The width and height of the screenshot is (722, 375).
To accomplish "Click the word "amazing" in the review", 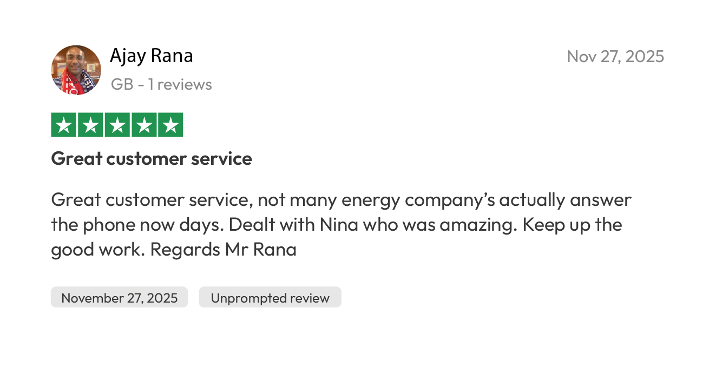I will tap(478, 225).
